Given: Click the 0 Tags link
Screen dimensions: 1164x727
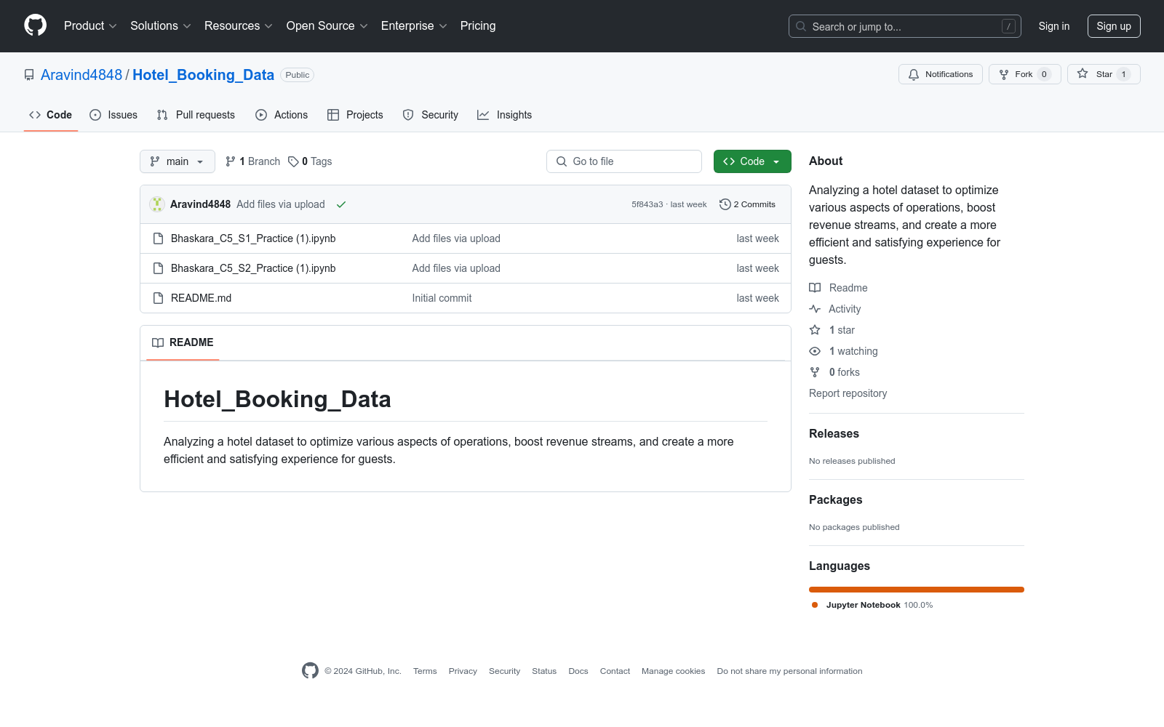Looking at the screenshot, I should [x=311, y=161].
